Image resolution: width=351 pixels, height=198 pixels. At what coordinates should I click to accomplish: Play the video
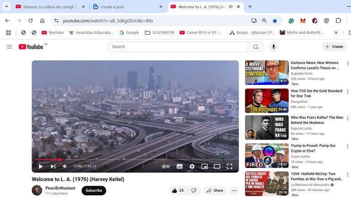tap(41, 166)
